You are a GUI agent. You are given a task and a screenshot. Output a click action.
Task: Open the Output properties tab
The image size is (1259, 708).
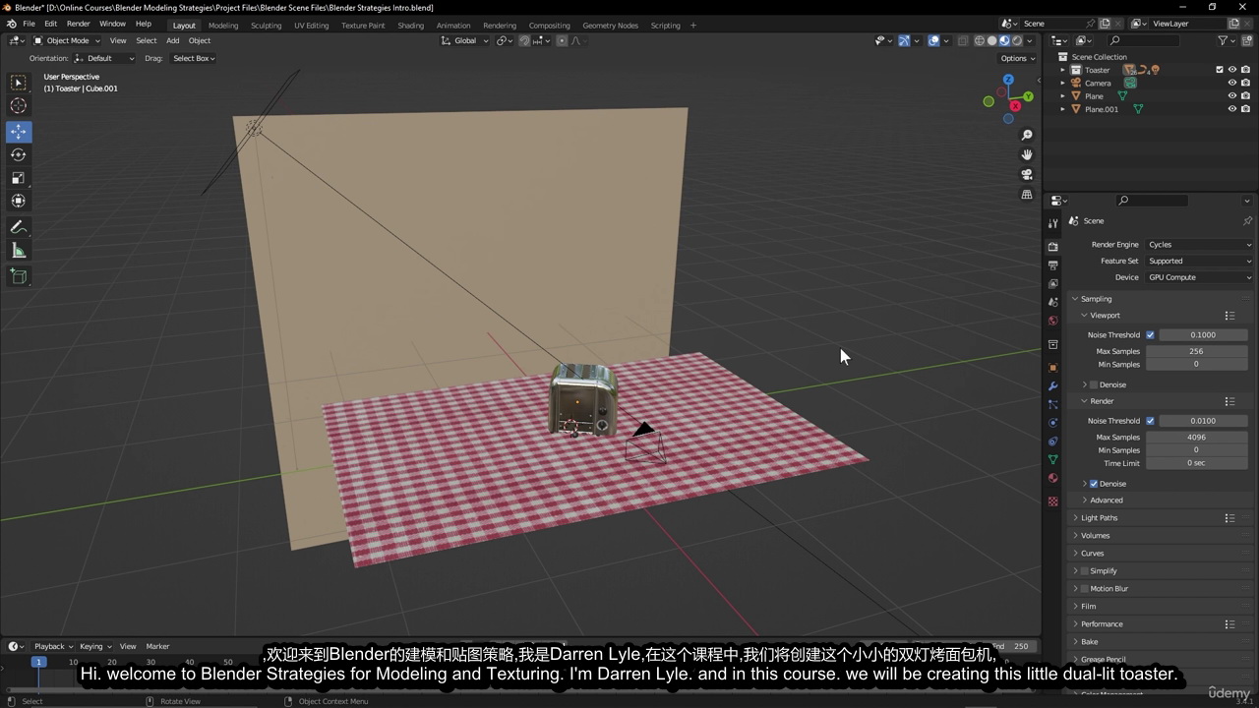[x=1053, y=265]
